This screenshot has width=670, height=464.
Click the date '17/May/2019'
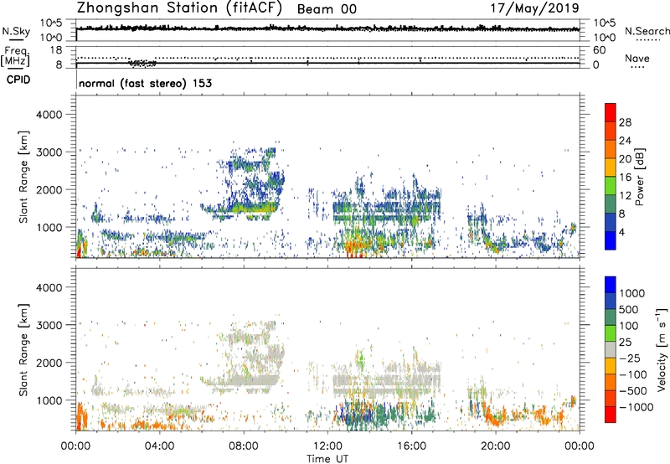point(534,8)
